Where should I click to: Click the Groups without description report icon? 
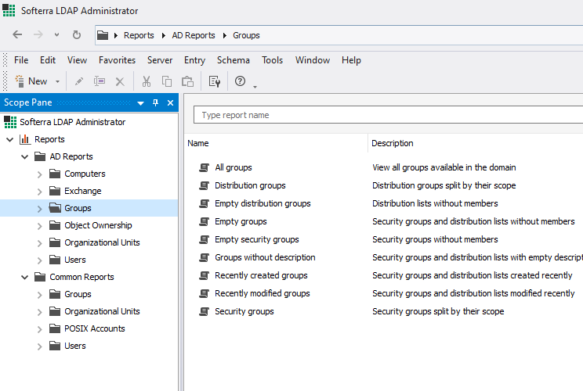click(204, 257)
